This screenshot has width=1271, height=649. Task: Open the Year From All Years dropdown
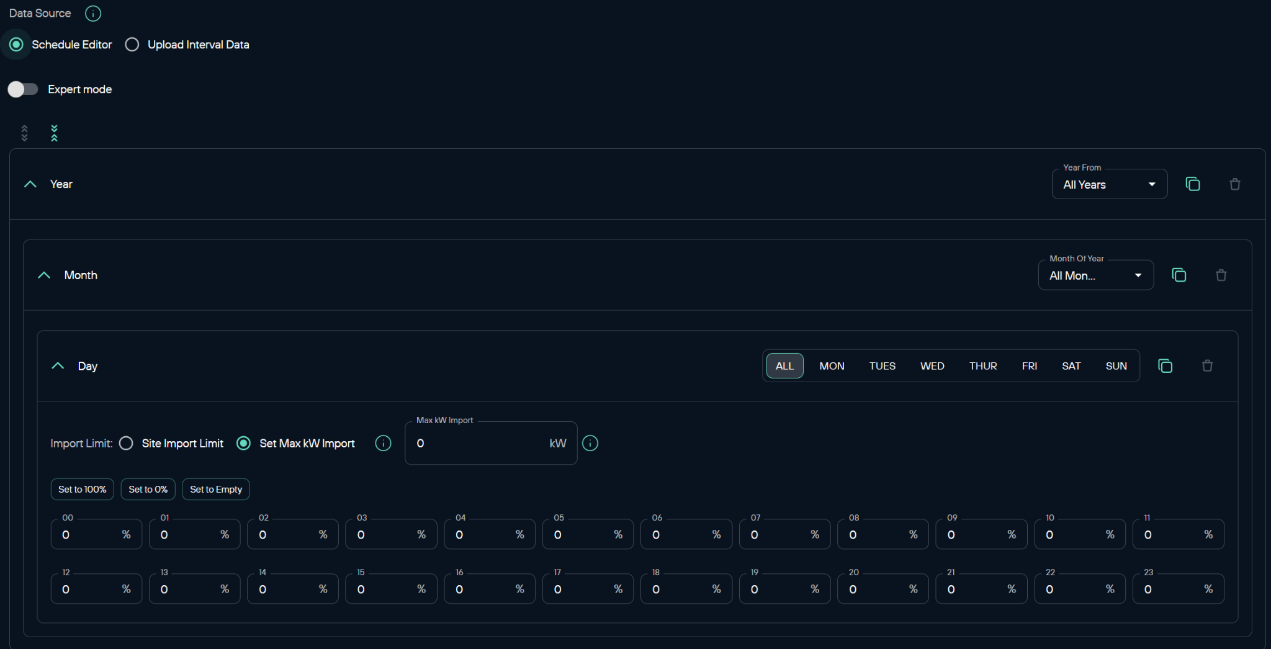[x=1110, y=184]
